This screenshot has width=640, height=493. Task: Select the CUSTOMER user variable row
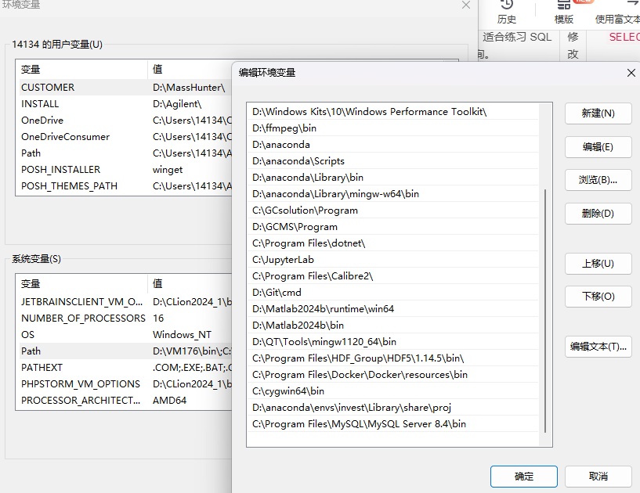click(x=124, y=88)
